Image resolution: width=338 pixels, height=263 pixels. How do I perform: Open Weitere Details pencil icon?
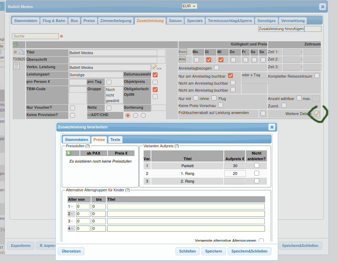(317, 113)
